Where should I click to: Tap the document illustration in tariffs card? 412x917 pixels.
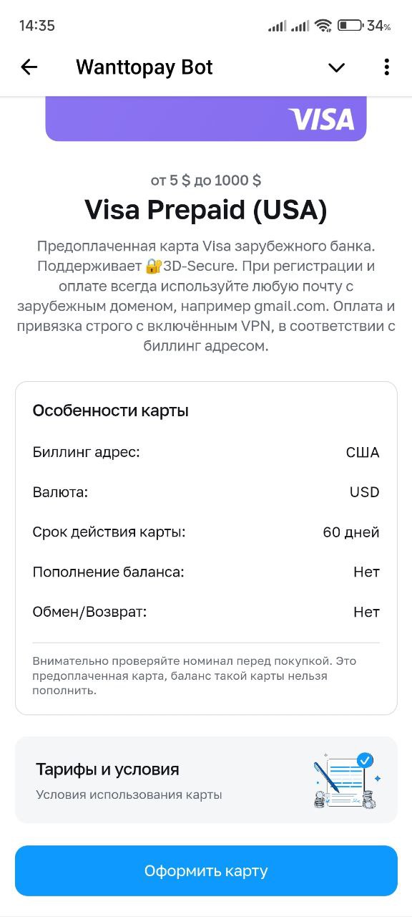click(x=348, y=780)
